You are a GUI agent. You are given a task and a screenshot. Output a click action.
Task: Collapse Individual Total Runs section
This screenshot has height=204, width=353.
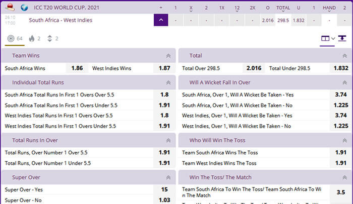168,82
